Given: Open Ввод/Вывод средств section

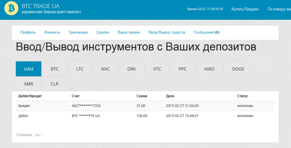Looking at the screenshot, I should point(166,32).
